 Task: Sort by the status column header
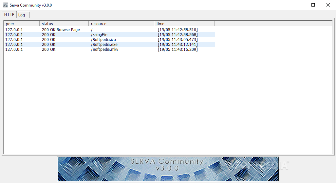click(x=64, y=24)
